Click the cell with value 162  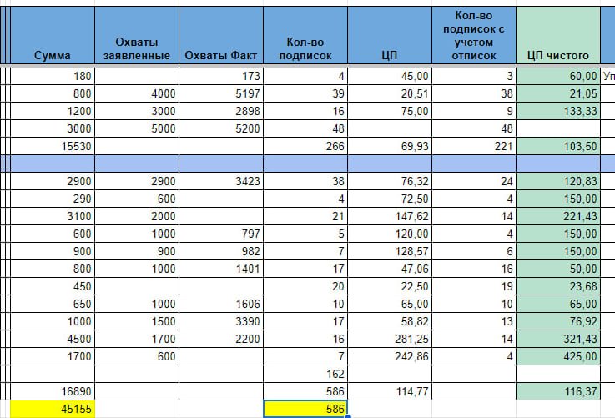pyautogui.click(x=305, y=374)
